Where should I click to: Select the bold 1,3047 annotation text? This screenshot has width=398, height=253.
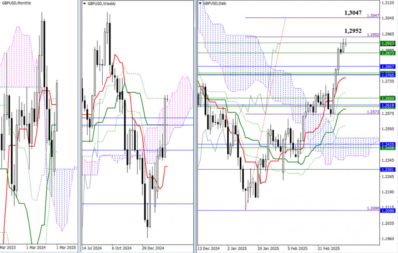click(x=353, y=13)
